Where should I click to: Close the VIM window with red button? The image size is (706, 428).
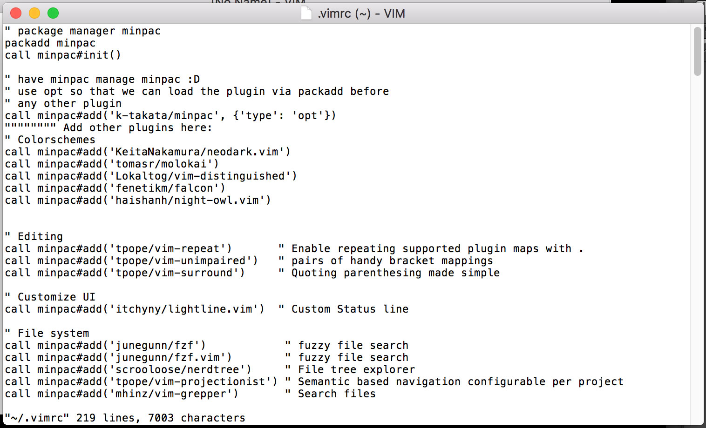click(16, 13)
